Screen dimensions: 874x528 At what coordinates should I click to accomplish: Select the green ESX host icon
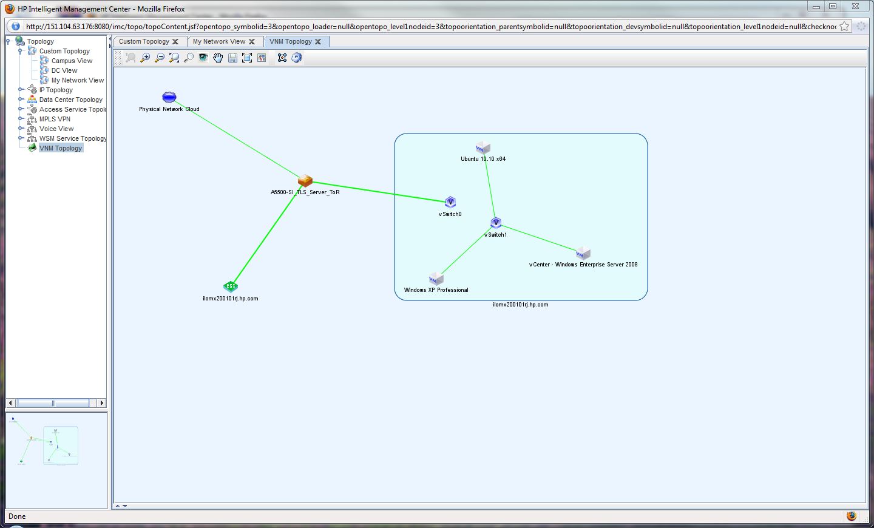[x=231, y=286]
